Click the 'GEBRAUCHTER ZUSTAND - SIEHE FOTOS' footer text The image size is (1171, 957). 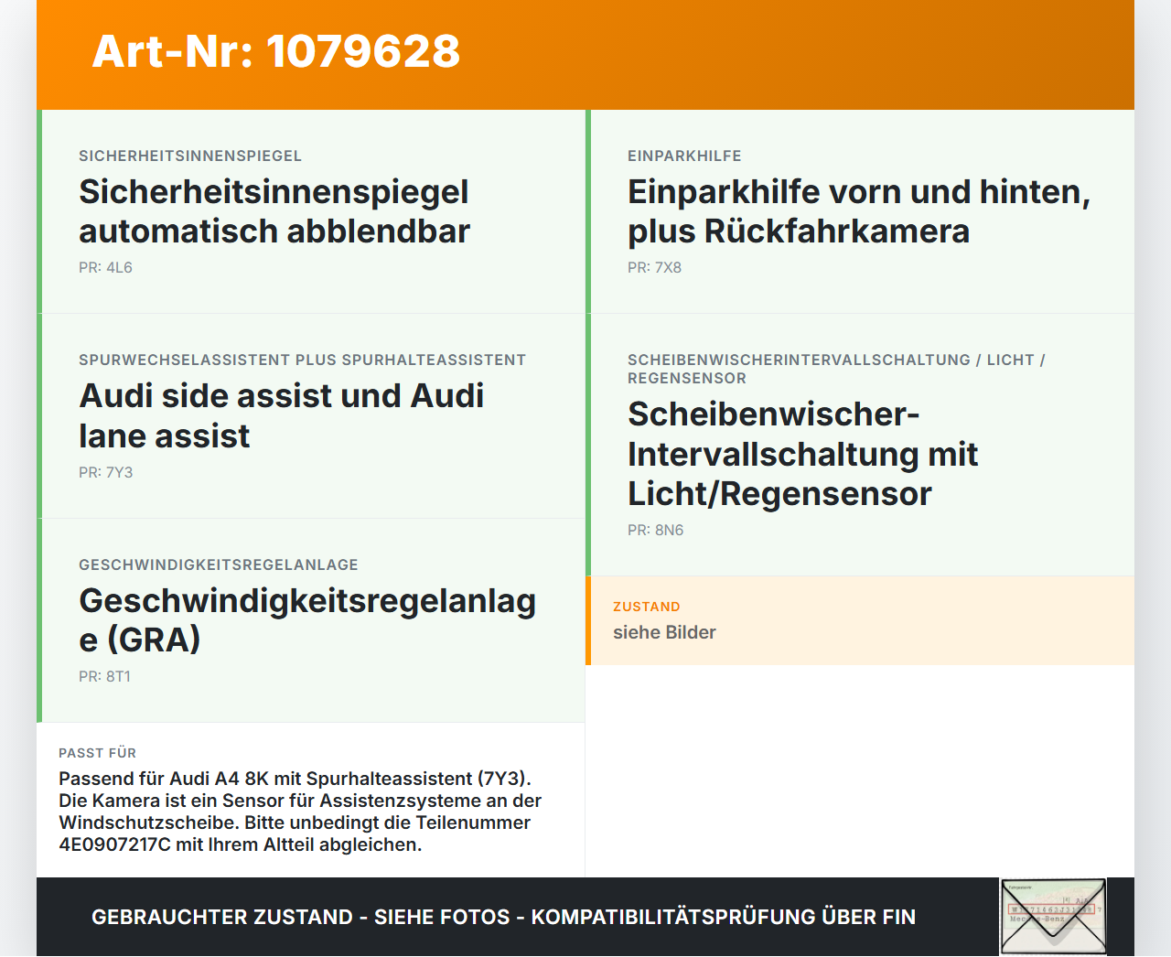503,917
